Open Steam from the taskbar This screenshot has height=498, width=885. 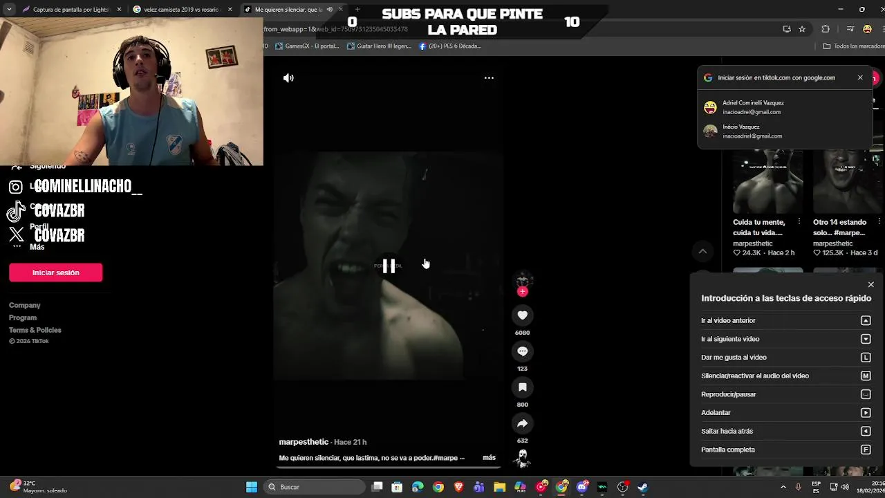(642, 487)
